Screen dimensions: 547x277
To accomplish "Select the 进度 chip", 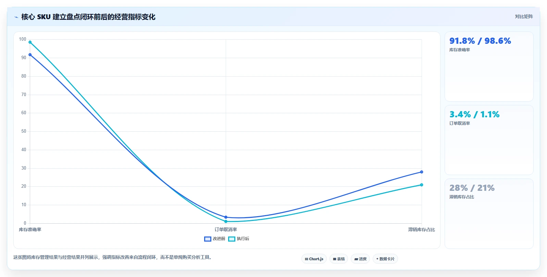I will [360, 259].
